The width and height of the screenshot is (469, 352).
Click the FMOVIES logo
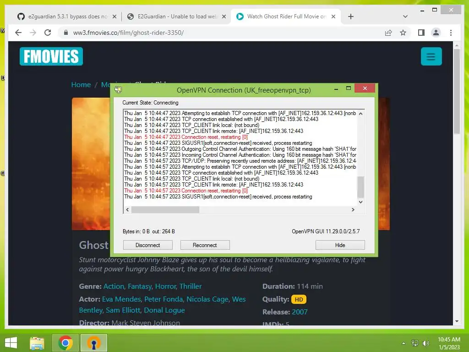pyautogui.click(x=51, y=56)
